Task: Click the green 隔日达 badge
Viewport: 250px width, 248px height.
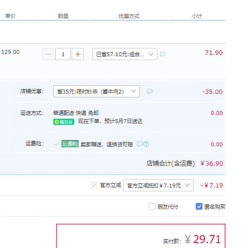Action: pos(63,122)
